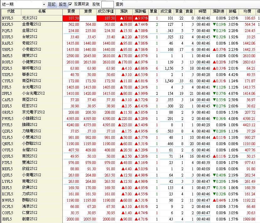Screen dimensions: 260x223
Task: Click the 查詢 search button
Action: [x=119, y=4]
